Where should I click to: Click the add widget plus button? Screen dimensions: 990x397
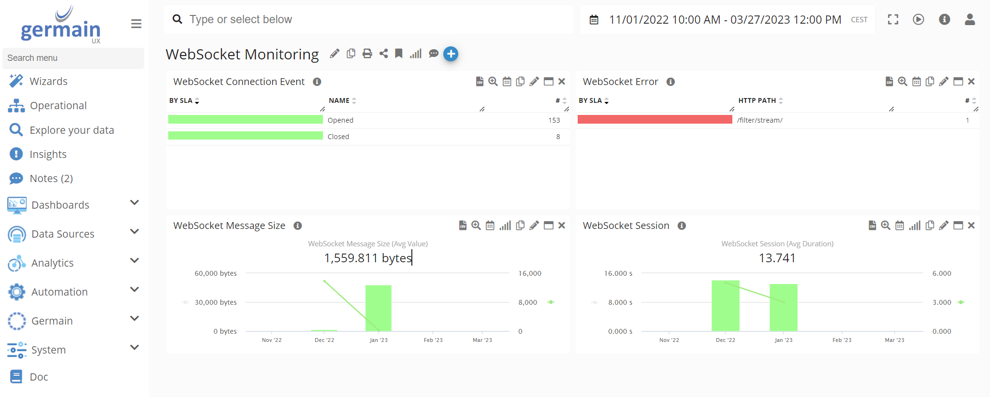[x=451, y=54]
